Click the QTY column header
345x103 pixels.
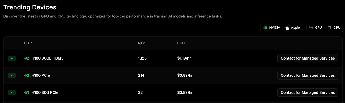pos(142,43)
